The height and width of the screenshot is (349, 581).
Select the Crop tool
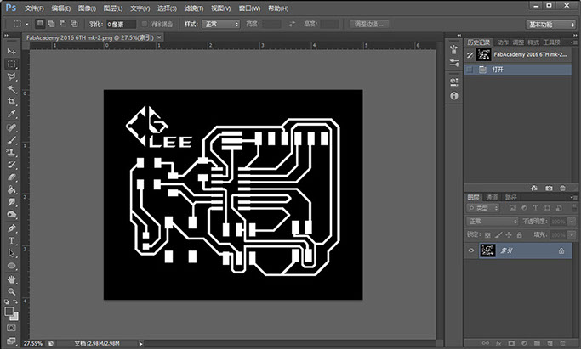coord(12,101)
